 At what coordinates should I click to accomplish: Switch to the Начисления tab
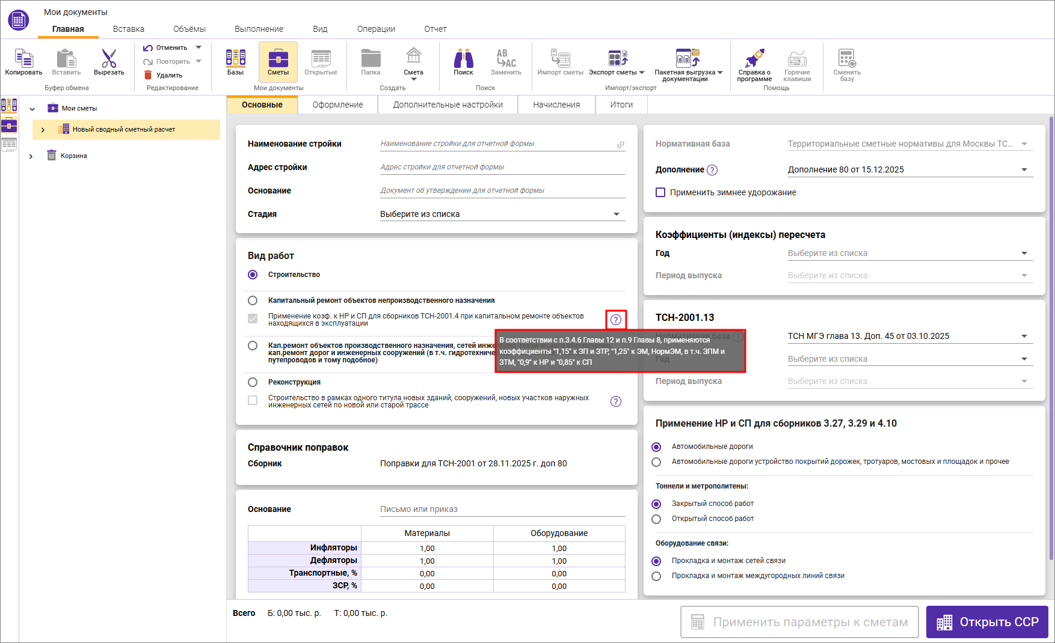point(556,105)
